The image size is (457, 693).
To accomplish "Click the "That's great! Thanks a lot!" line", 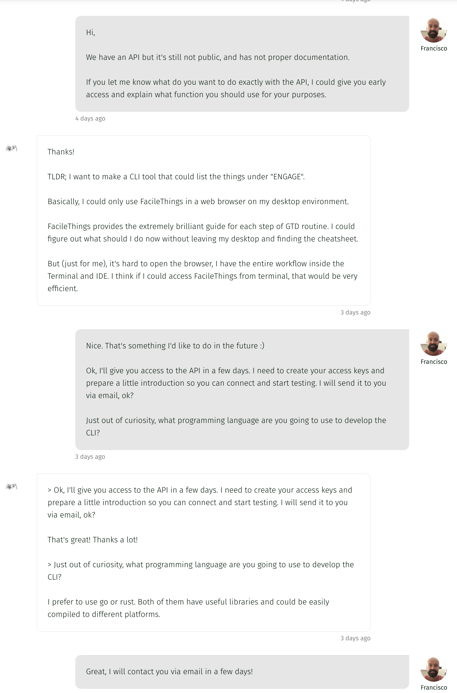I will click(x=92, y=540).
